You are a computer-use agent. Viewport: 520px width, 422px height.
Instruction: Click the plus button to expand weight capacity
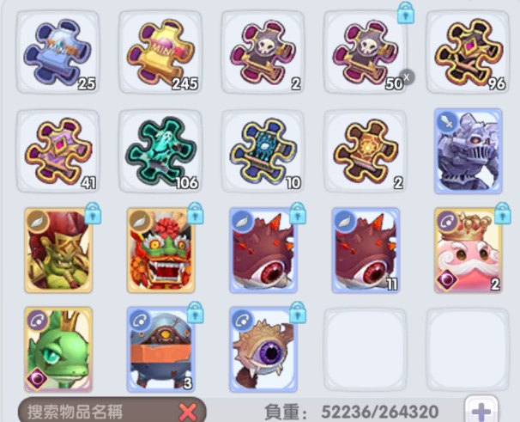[481, 410]
